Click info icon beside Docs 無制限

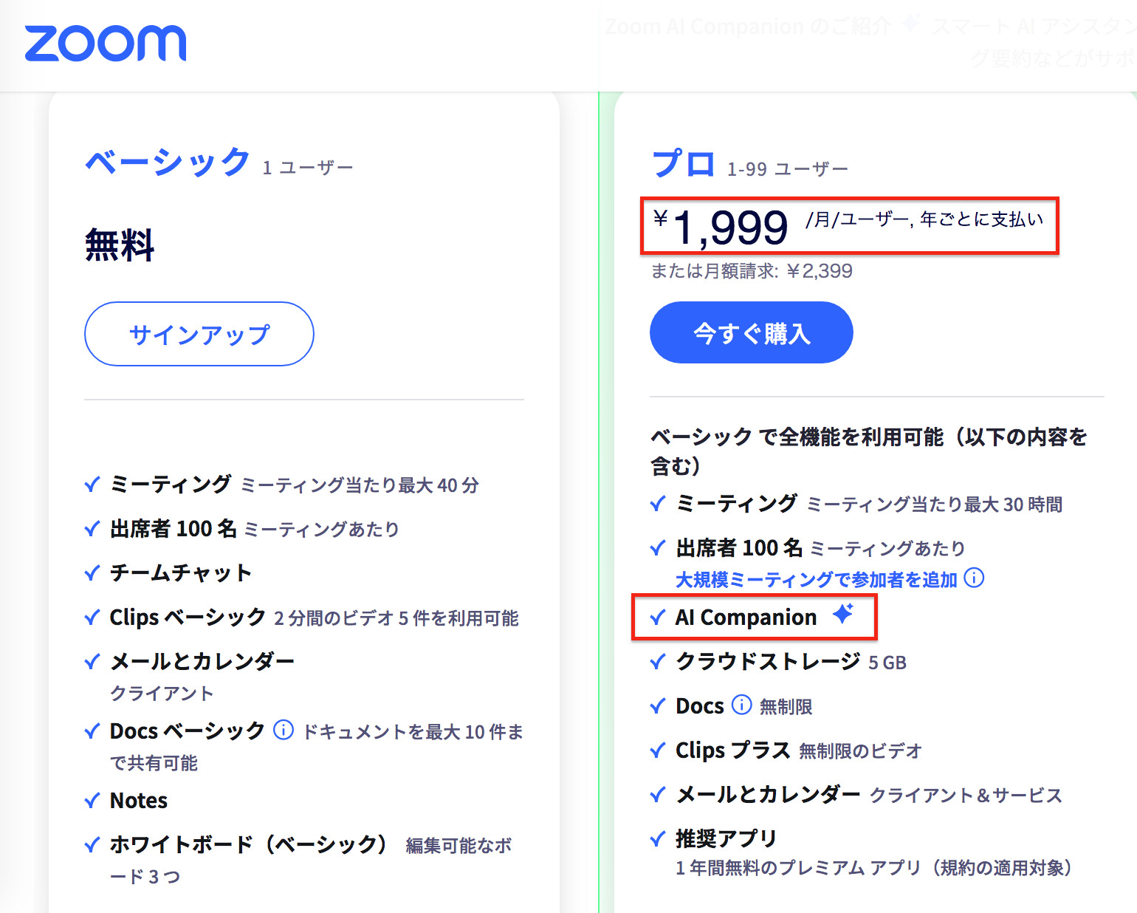tap(741, 705)
